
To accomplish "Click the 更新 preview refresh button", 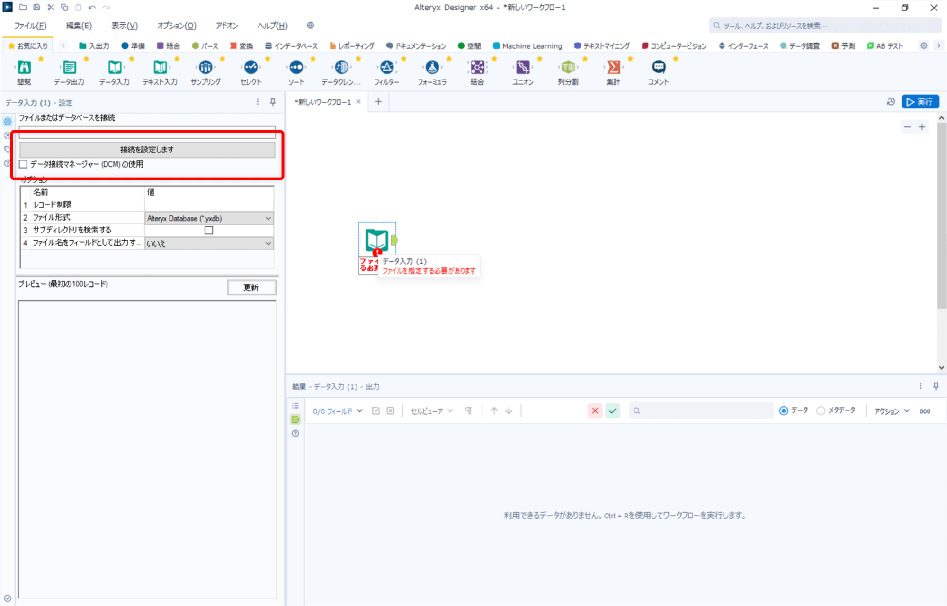I will [x=251, y=287].
